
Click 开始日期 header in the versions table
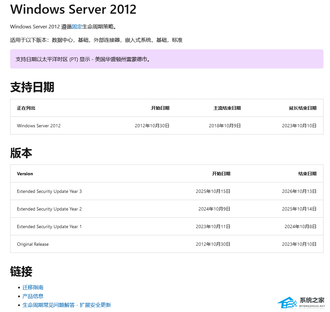coord(221,174)
